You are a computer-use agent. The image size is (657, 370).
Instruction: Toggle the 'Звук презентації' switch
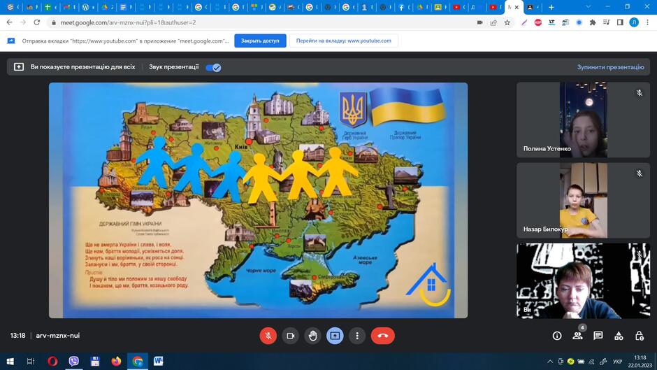213,67
